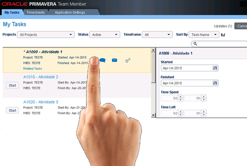This screenshot has width=247, height=166.
Task: Click the A1020 - Atividade 3 task title
Action: (x=41, y=102)
